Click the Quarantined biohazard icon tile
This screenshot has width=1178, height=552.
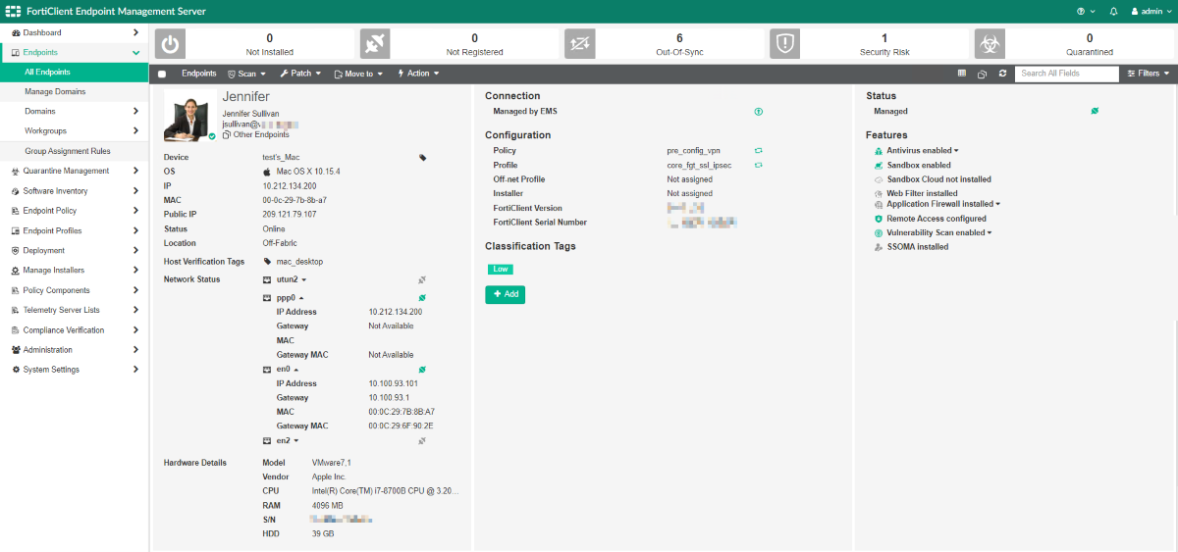[x=989, y=44]
